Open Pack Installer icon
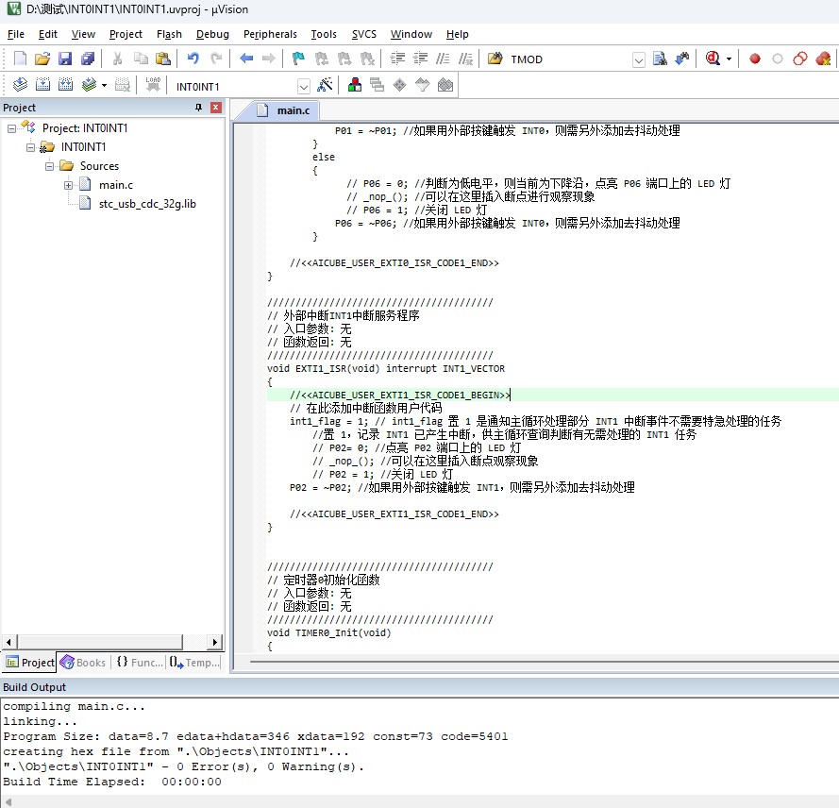This screenshot has height=808, width=839. (445, 85)
